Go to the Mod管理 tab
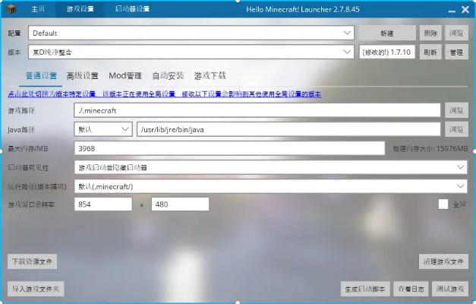The height and width of the screenshot is (304, 476). [125, 76]
